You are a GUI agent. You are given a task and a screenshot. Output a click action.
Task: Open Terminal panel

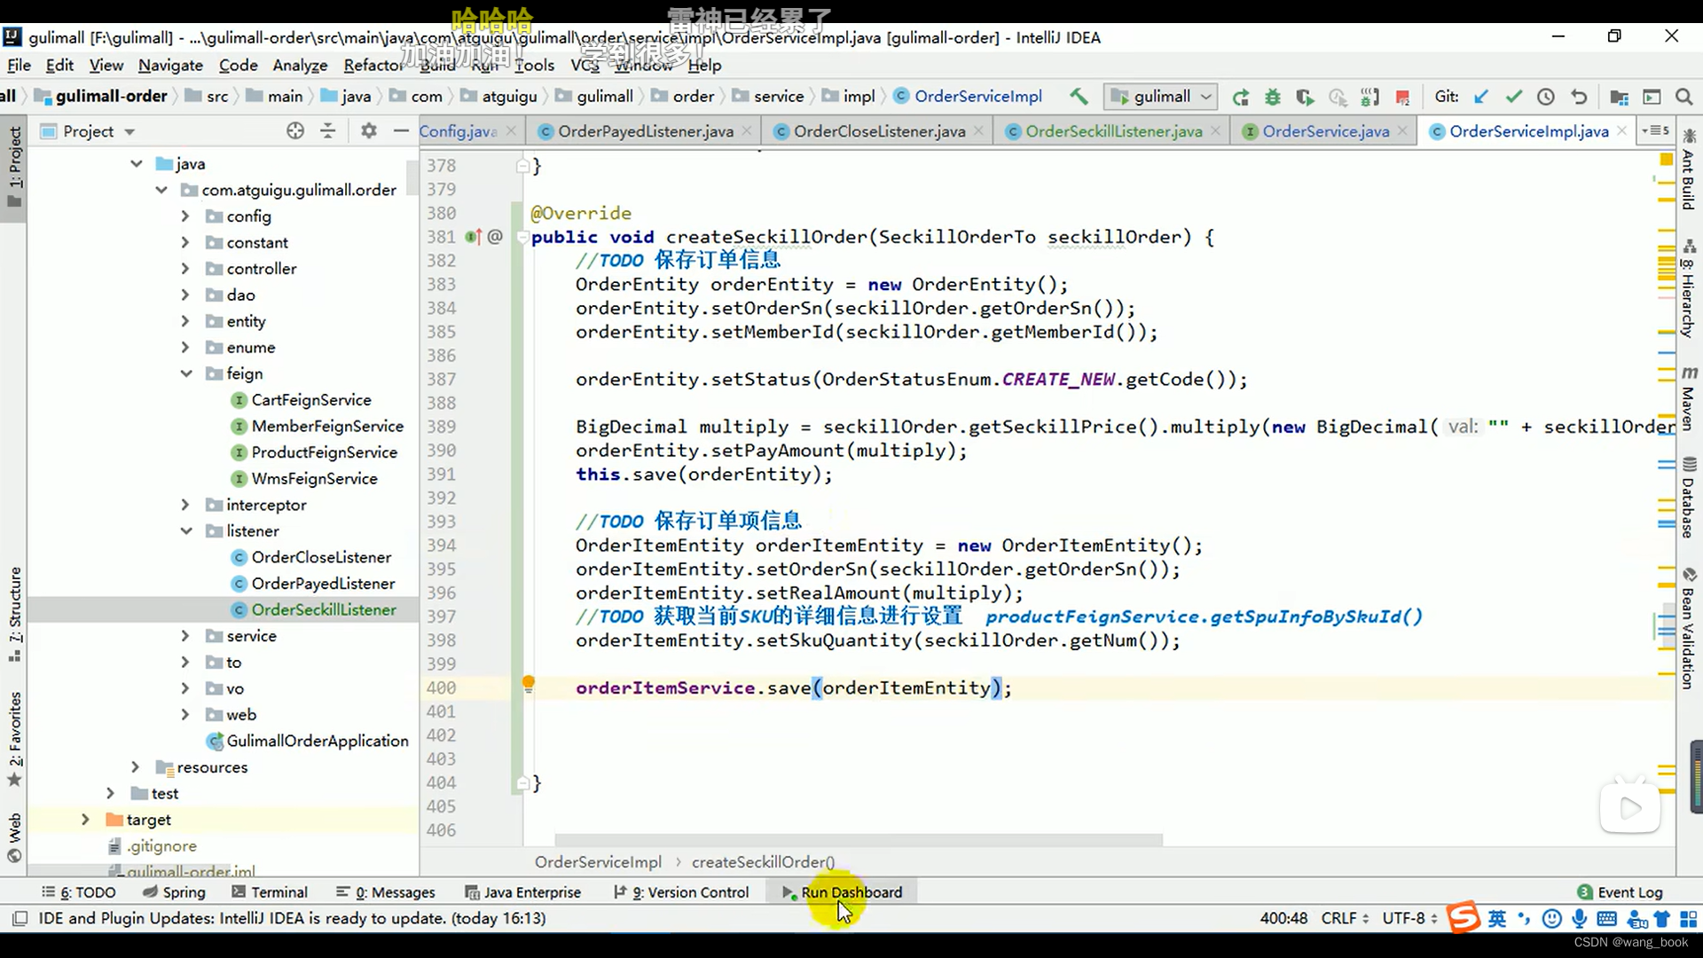(x=279, y=891)
